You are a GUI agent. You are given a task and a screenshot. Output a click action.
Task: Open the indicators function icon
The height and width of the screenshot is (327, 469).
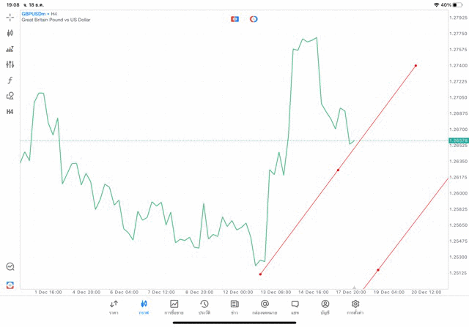tap(10, 80)
